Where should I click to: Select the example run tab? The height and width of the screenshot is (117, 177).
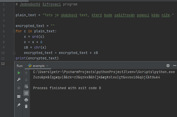click(36, 66)
